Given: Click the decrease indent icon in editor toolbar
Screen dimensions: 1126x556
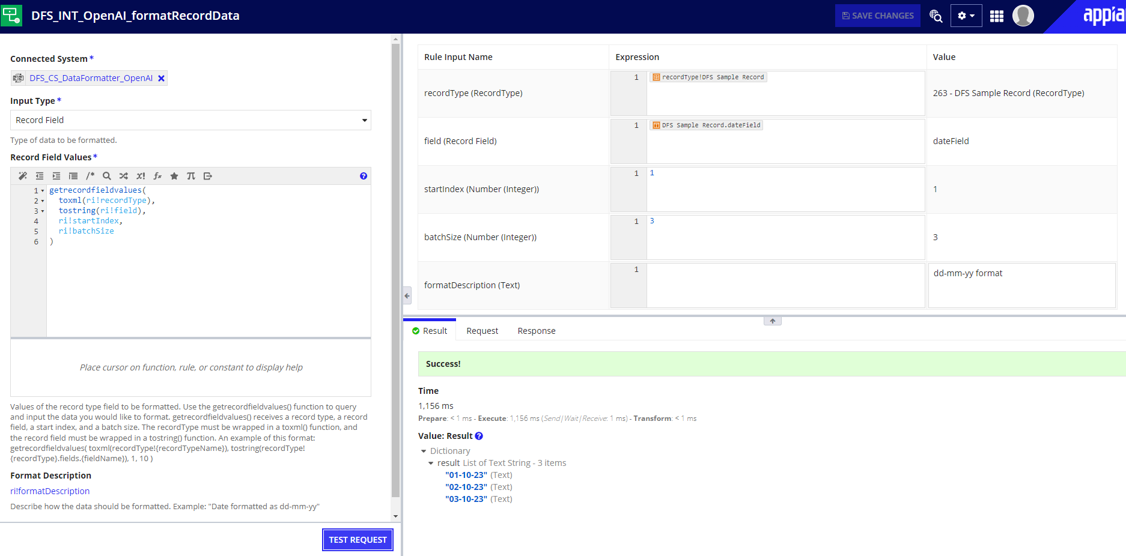Looking at the screenshot, I should point(40,176).
